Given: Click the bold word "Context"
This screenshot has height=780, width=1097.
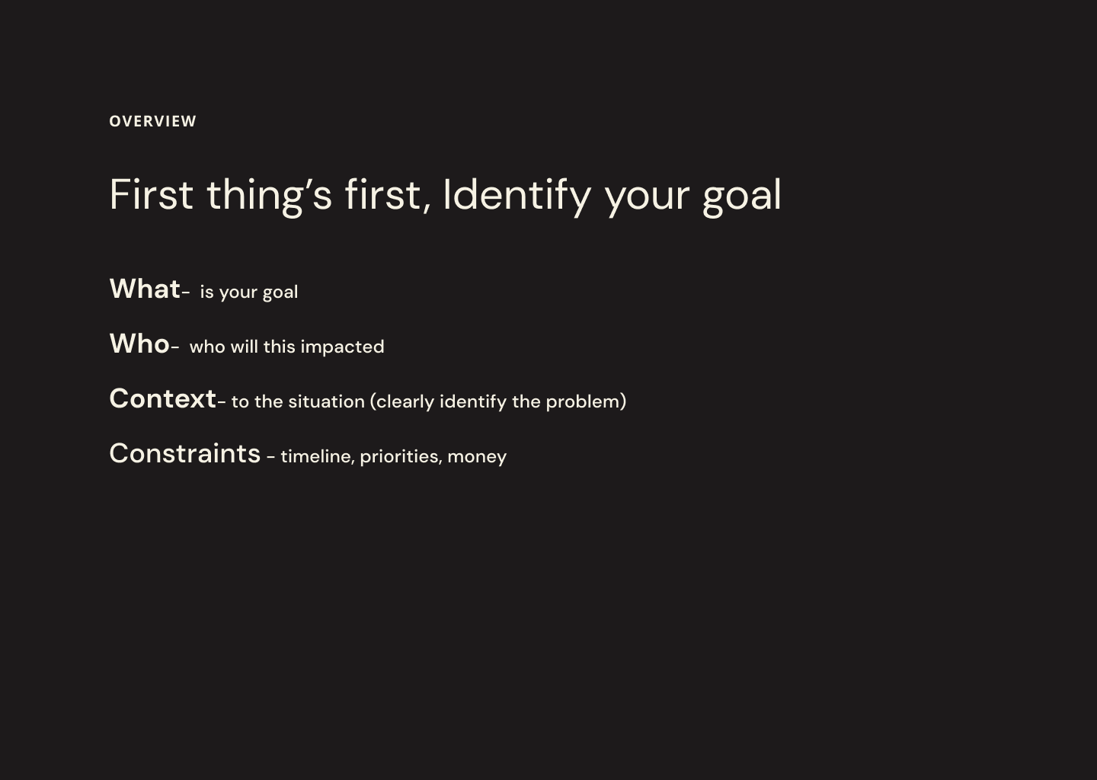Looking at the screenshot, I should click(163, 398).
